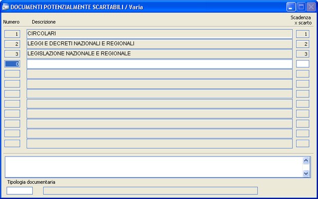The image size is (318, 199).
Task: Click the Numero field containing 3
Action: click(12, 54)
